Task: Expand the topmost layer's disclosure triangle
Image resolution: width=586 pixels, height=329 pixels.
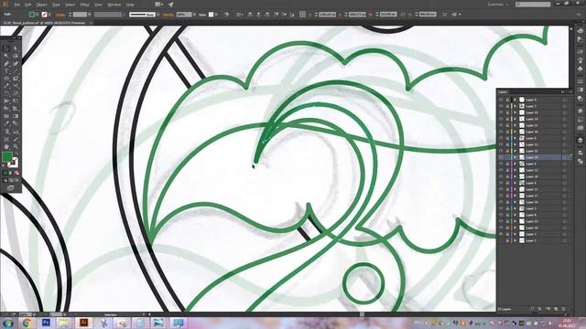Action: pyautogui.click(x=515, y=100)
